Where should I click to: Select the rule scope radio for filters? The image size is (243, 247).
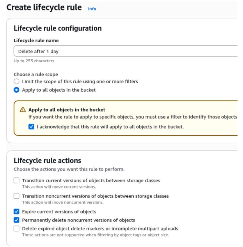(x=16, y=82)
